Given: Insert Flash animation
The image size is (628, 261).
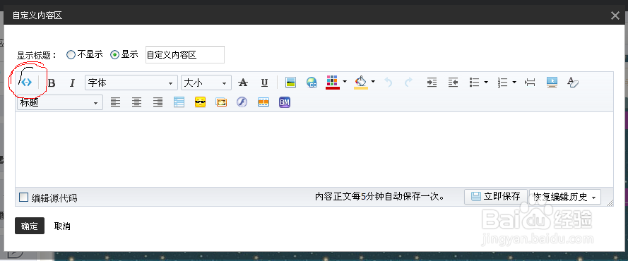Looking at the screenshot, I should pos(242,102).
